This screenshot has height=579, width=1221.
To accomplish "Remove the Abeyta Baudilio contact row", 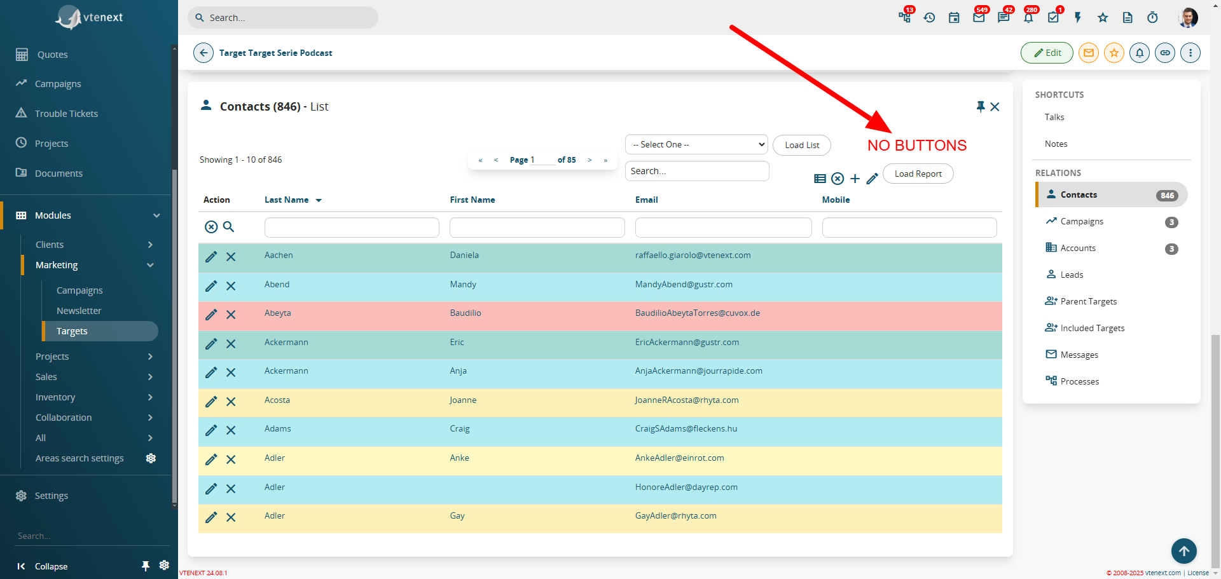I will point(231,315).
